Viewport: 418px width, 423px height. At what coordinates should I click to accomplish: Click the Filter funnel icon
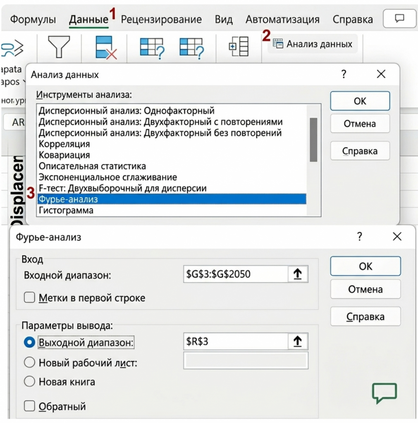point(59,47)
